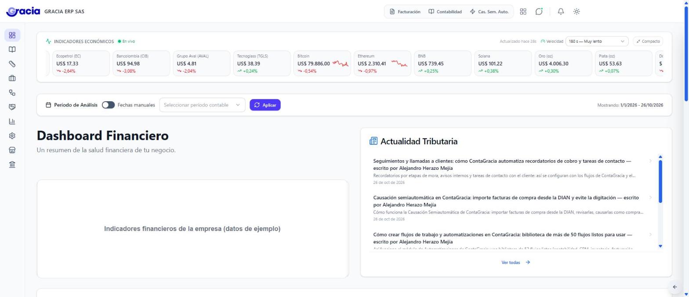Expand the Seguimientos y llamadas article chevron
This screenshot has height=297, width=689.
click(650, 161)
